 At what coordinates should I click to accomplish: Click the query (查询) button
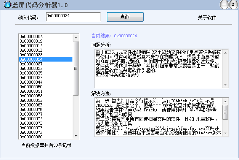pyautogui.click(x=125, y=17)
